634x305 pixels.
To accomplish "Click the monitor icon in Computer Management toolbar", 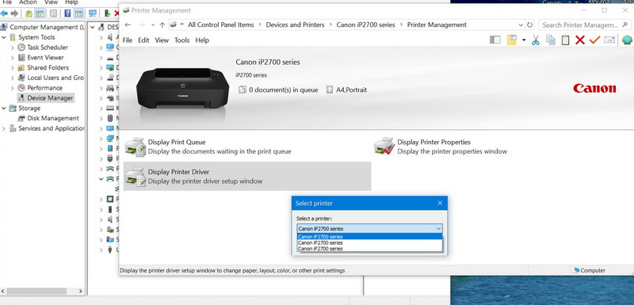I will 93,13.
